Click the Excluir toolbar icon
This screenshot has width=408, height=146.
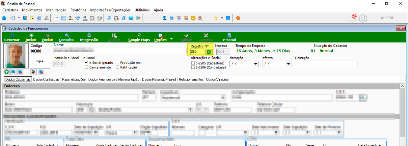[48, 37]
